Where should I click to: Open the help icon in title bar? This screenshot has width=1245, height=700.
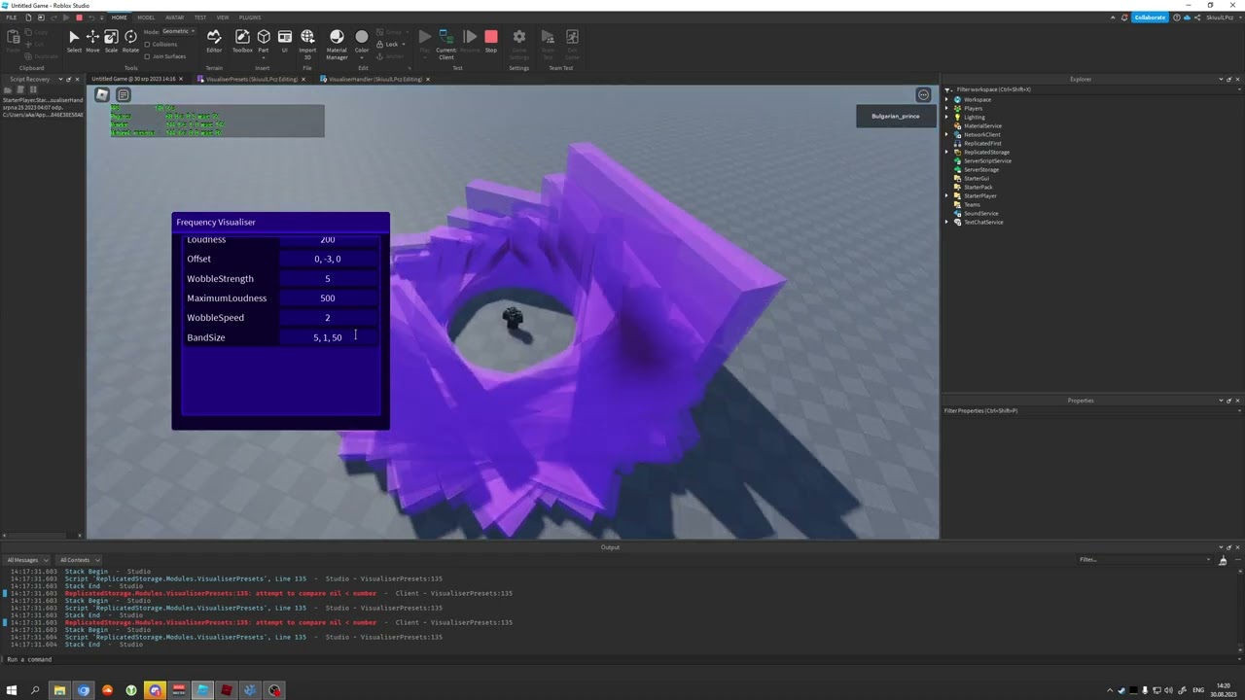click(x=1177, y=17)
